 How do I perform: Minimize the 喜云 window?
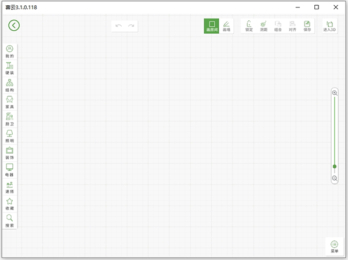coord(298,8)
